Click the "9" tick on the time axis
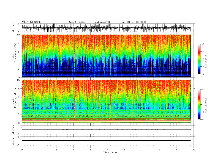Image resolution: width=218 pixels, height=168 pixels. (176, 150)
